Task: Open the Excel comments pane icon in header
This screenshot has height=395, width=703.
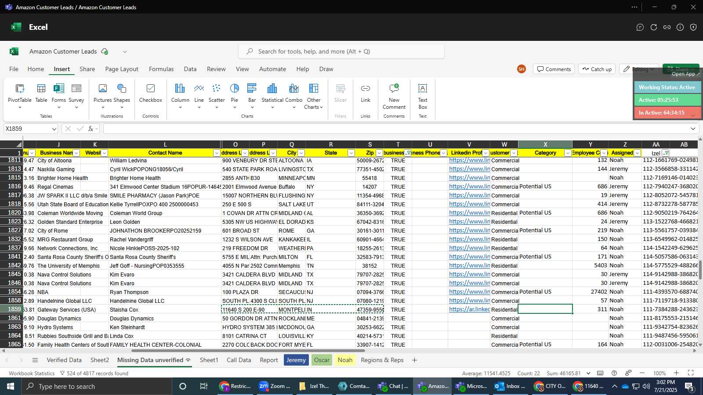Action: point(640,27)
